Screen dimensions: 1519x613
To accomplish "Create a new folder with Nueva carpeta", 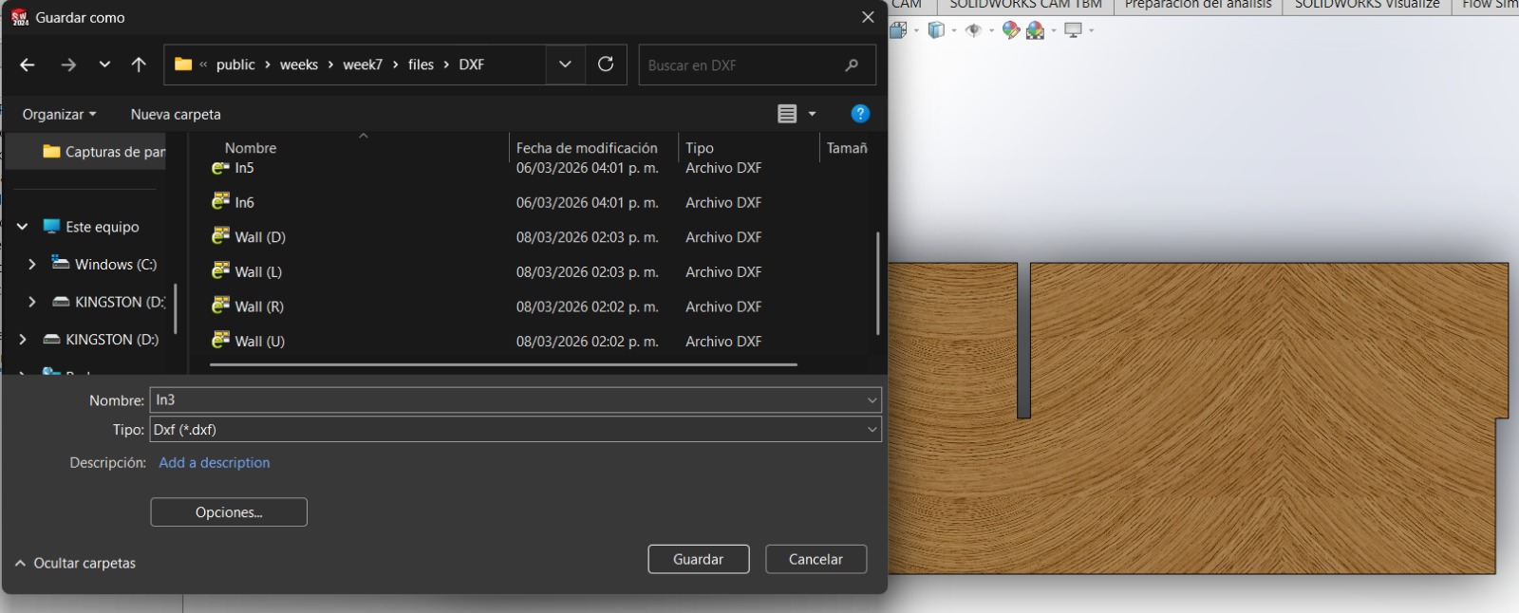I will click(176, 114).
